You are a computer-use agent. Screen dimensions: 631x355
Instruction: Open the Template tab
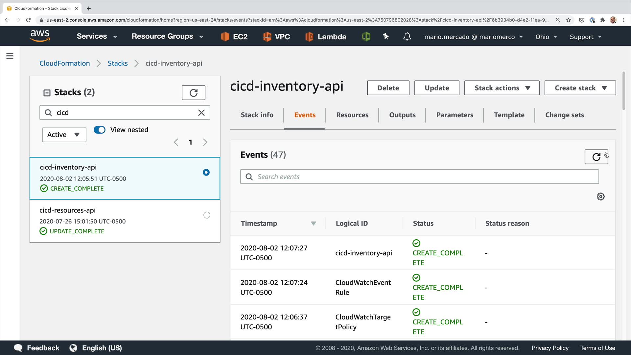509,115
